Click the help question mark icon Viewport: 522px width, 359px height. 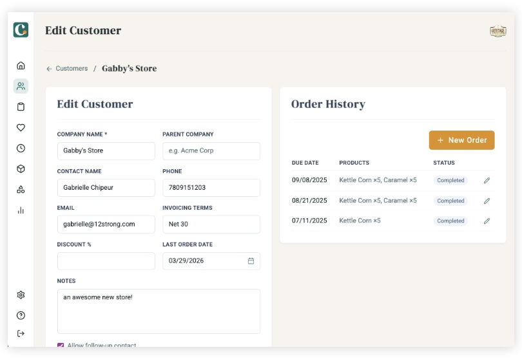pos(21,315)
